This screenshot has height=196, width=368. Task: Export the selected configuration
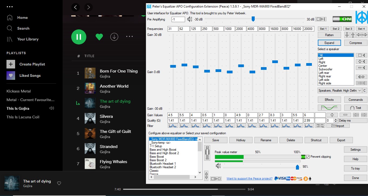(x=341, y=140)
